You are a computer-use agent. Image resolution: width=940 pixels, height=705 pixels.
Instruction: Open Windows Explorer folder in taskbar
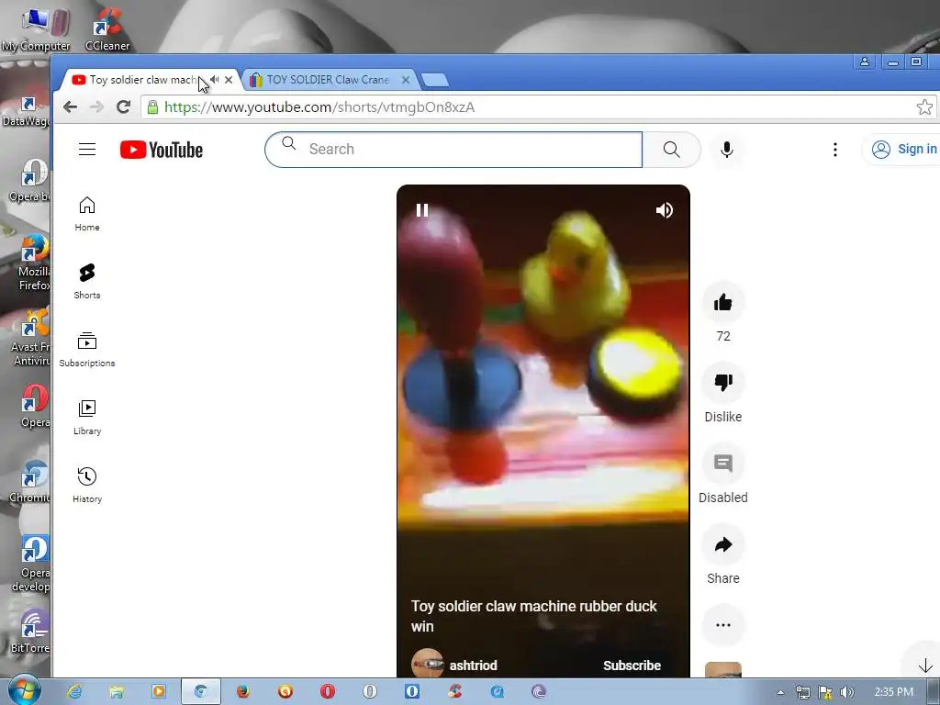[x=117, y=692]
